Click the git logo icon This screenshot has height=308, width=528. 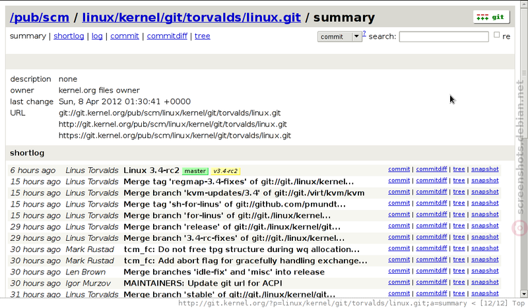coord(491,17)
